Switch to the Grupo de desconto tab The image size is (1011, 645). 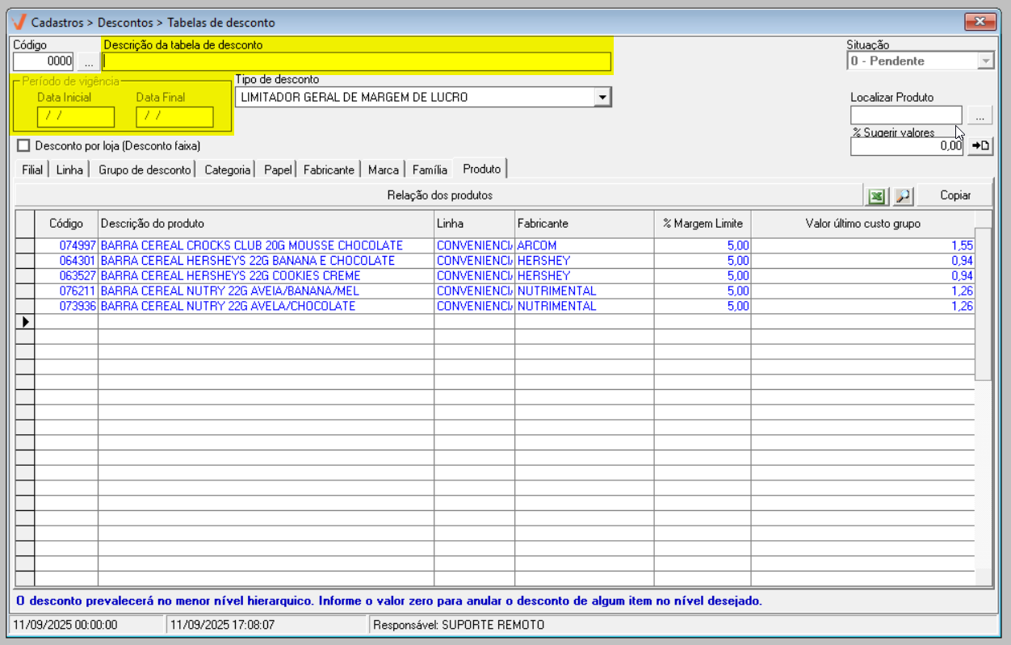click(145, 170)
